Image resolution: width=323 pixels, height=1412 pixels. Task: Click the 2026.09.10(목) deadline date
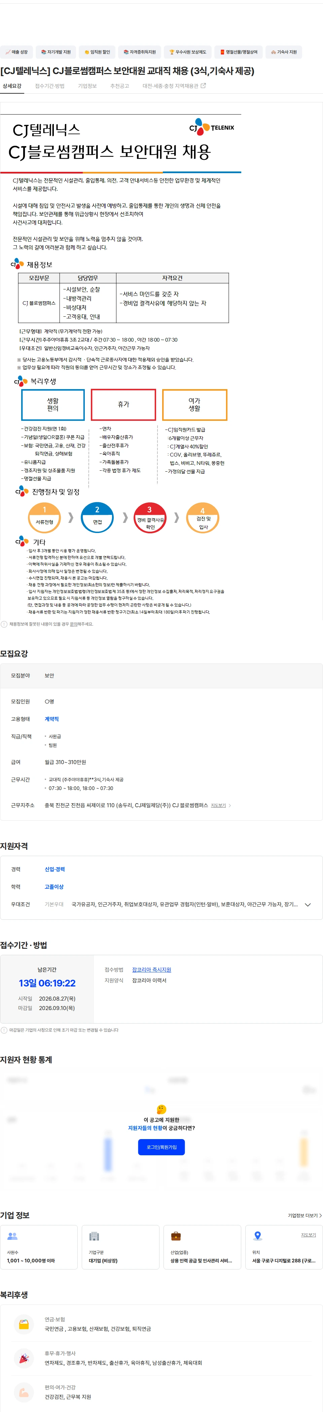click(x=57, y=1008)
